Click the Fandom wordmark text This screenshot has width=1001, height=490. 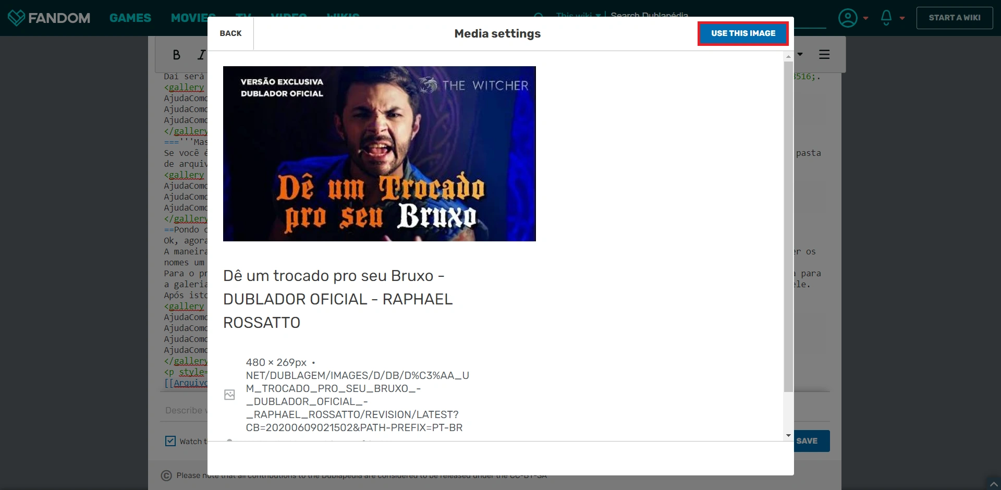tap(59, 18)
